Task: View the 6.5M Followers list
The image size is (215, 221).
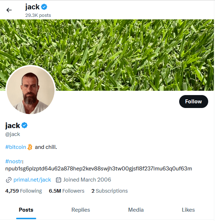Action: click(x=67, y=191)
